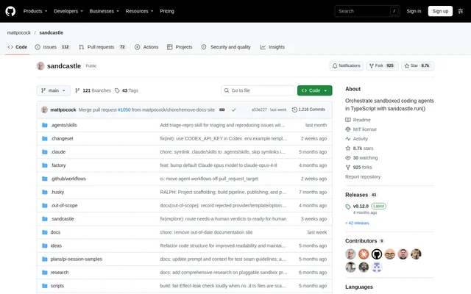This screenshot has width=471, height=294.
Task: Open the research folder icon
Action: (45, 273)
